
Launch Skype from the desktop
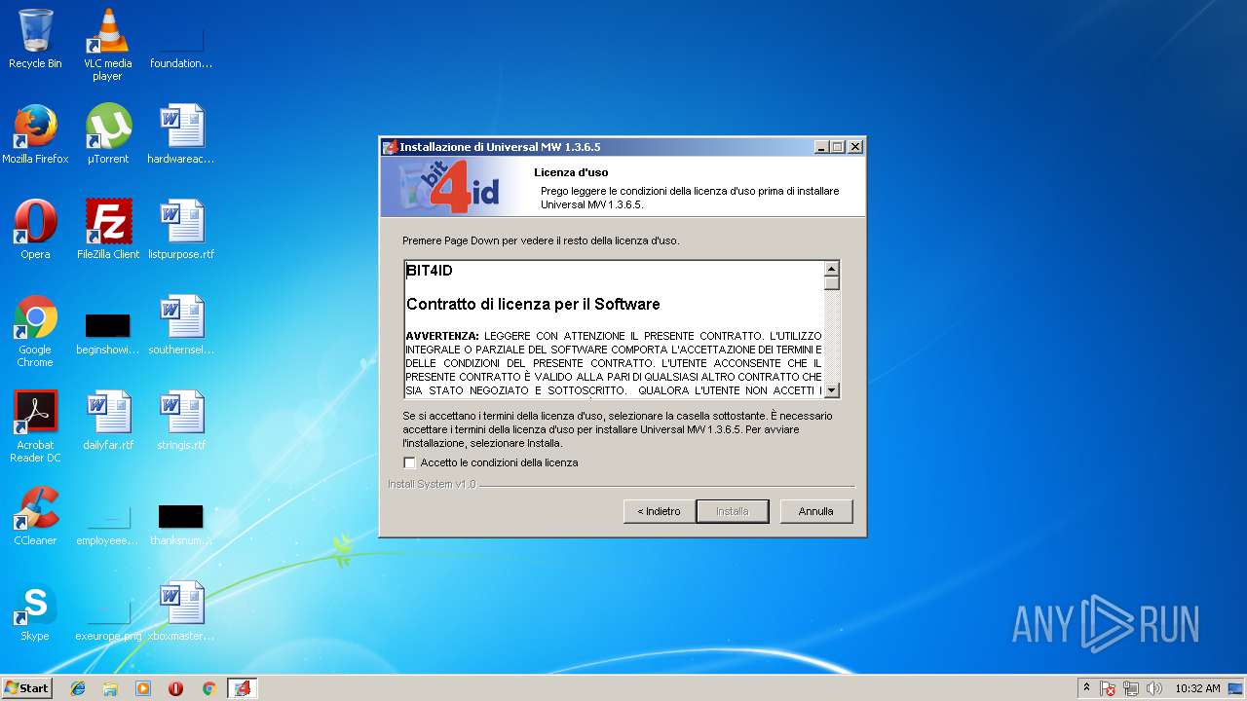[35, 611]
